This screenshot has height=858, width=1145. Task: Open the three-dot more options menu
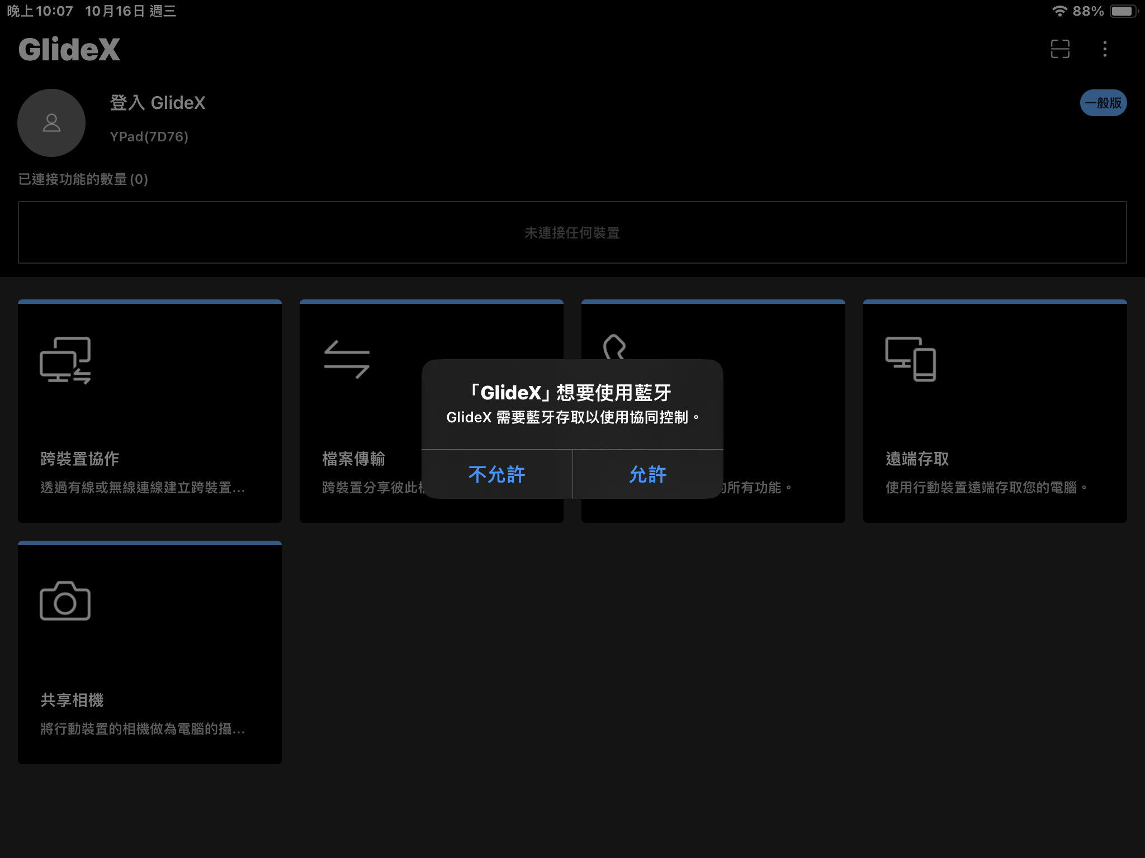(1104, 49)
